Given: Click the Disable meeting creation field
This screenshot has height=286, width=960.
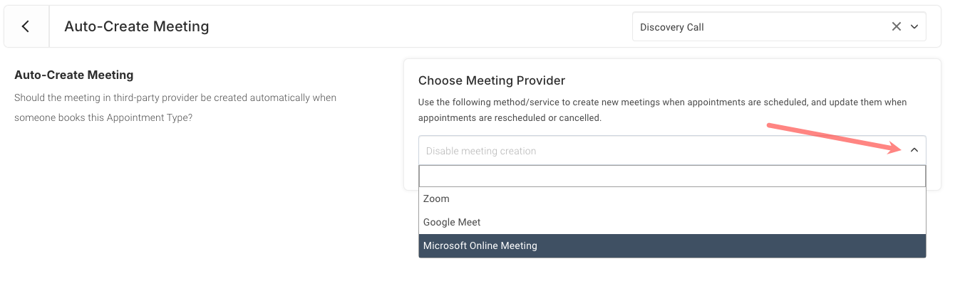Looking at the screenshot, I should click(481, 151).
